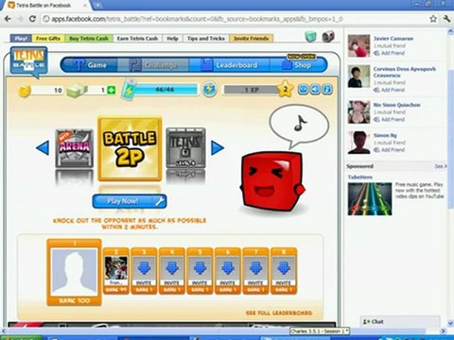
Task: Click the sponsored TubeHero ad image
Action: (370, 199)
